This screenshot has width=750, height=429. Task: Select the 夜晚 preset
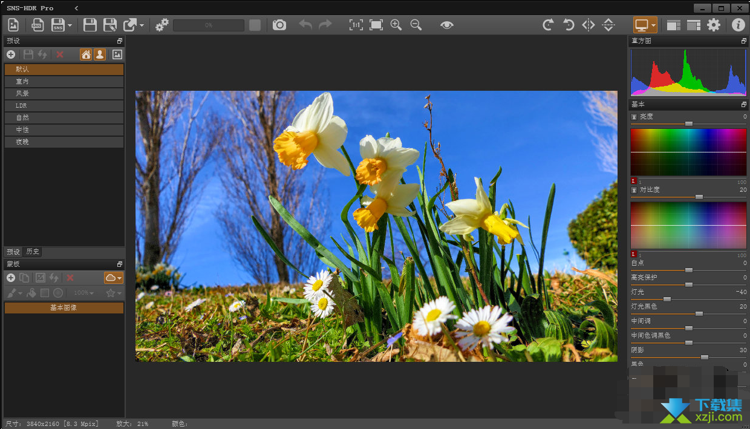click(64, 142)
